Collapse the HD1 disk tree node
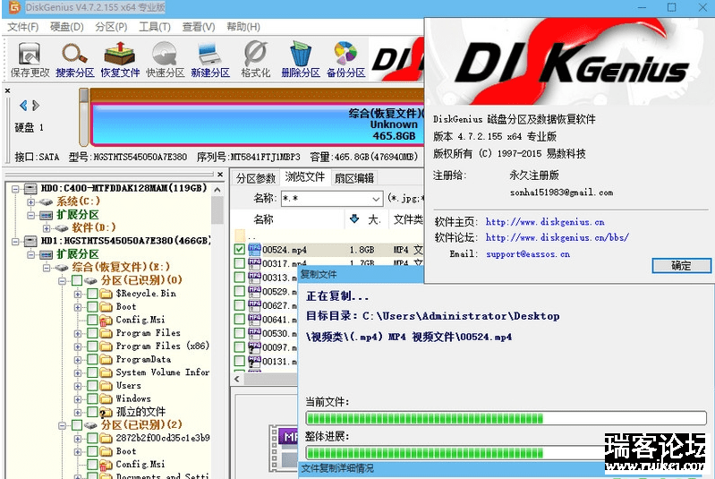 15,241
